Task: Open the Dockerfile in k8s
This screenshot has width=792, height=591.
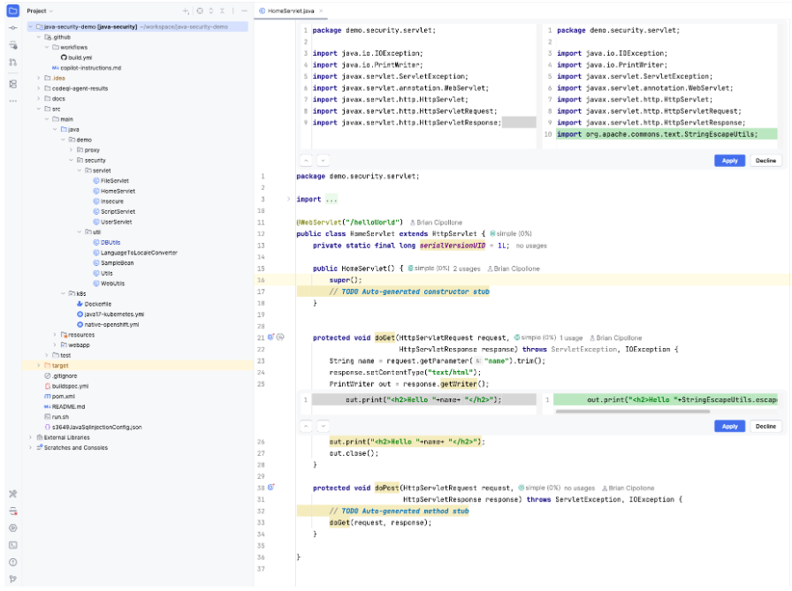Action: click(95, 304)
